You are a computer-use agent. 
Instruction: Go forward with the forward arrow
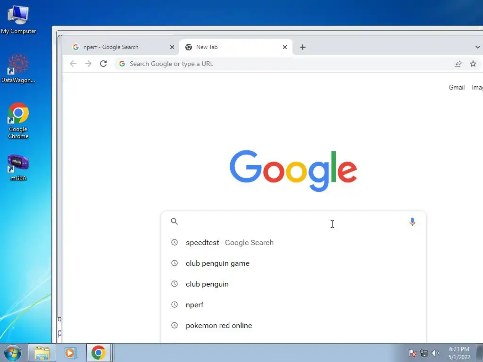tap(88, 64)
